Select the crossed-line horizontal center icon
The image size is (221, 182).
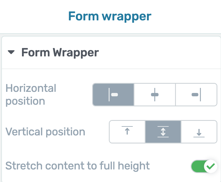point(155,95)
